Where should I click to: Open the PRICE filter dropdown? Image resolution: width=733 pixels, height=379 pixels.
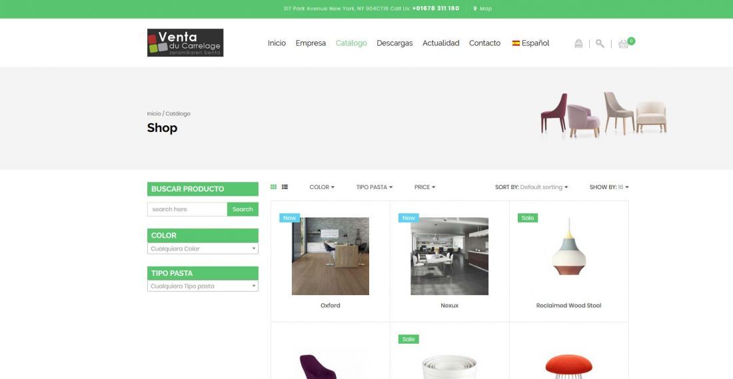(424, 187)
